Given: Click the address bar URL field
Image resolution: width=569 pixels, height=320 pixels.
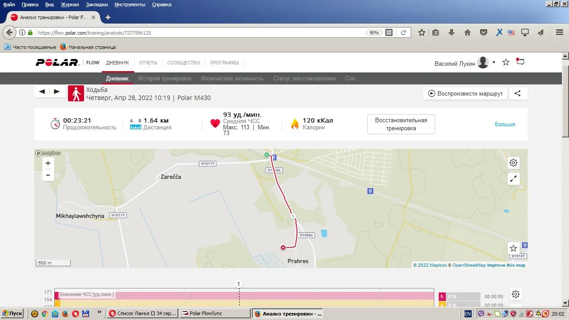Looking at the screenshot, I should pos(200,32).
